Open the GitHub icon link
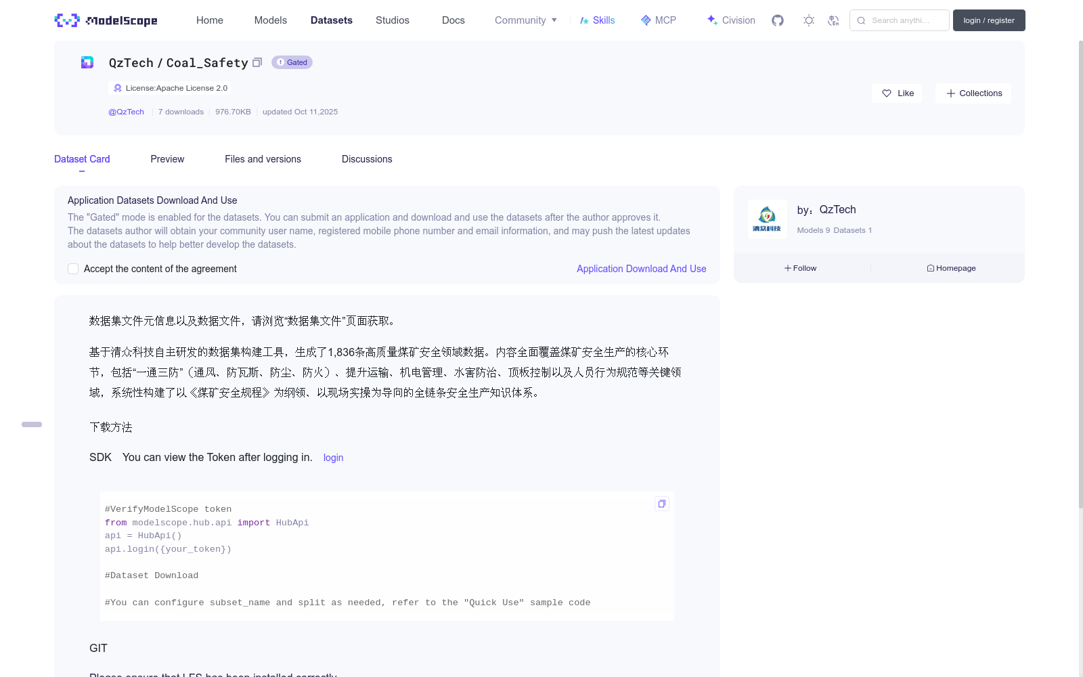1083x677 pixels. [x=778, y=20]
